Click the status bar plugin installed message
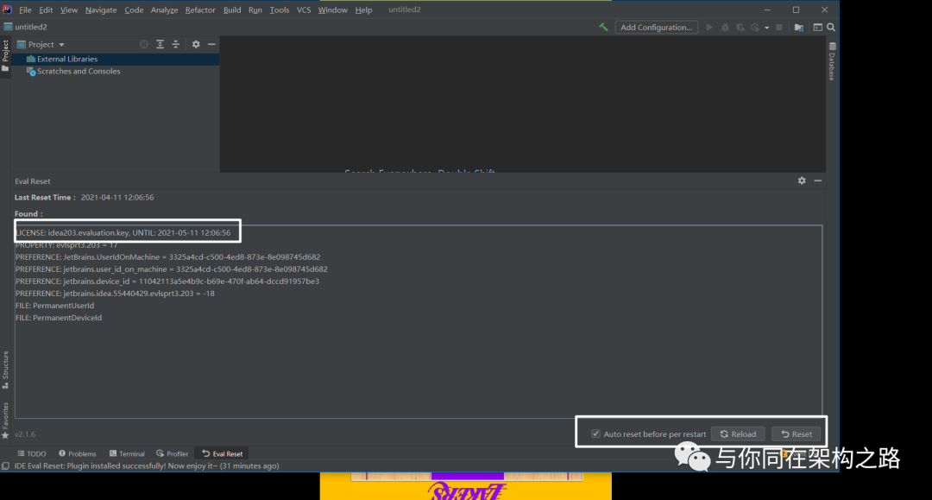This screenshot has width=932, height=500. point(147,466)
